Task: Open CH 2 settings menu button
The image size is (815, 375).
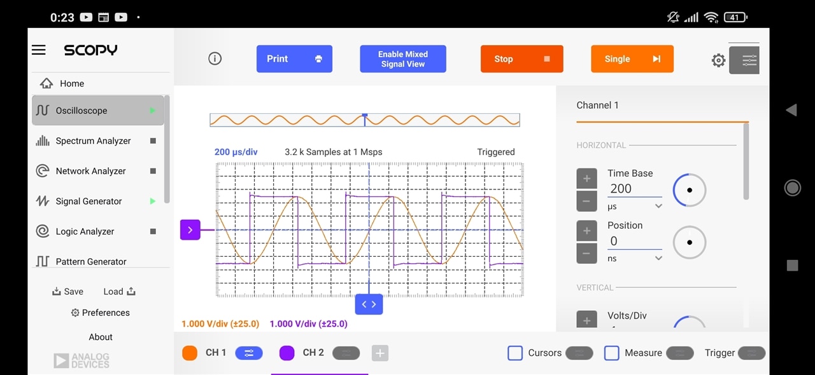Action: click(346, 353)
